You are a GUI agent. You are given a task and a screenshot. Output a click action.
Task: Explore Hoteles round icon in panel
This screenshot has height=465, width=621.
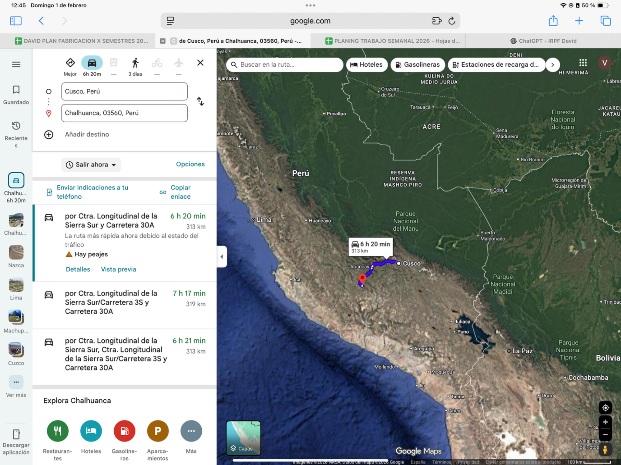pyautogui.click(x=91, y=431)
